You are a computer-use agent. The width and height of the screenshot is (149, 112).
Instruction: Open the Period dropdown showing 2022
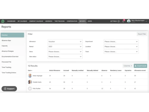click(x=65, y=47)
